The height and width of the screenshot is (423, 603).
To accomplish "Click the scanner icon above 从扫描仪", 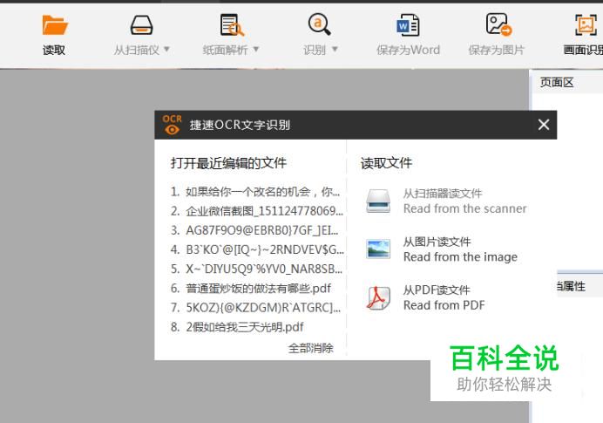I will (x=141, y=25).
